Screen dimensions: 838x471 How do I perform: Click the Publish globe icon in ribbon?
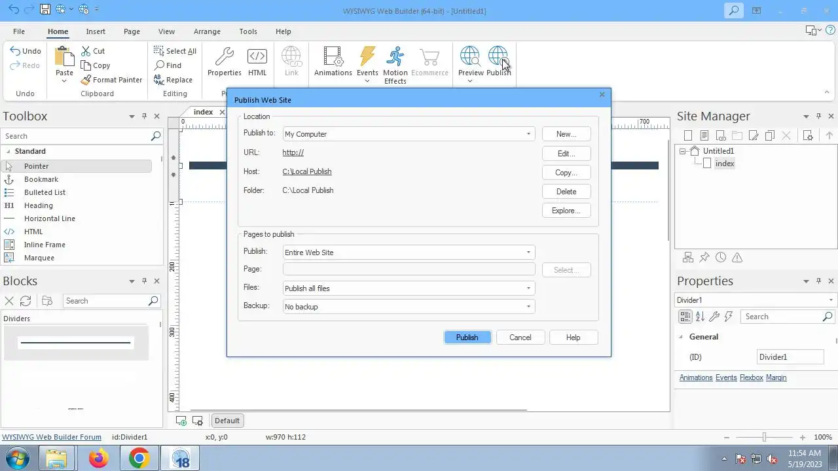tap(498, 56)
